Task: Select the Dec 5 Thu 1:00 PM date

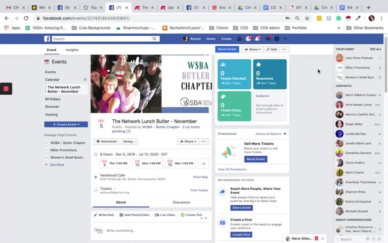Action: [115, 164]
